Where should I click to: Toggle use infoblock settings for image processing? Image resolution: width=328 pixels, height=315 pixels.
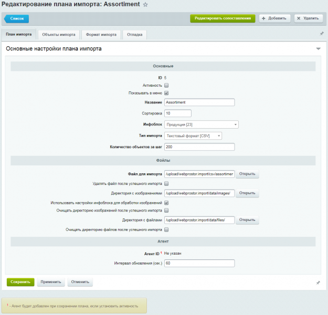click(166, 202)
